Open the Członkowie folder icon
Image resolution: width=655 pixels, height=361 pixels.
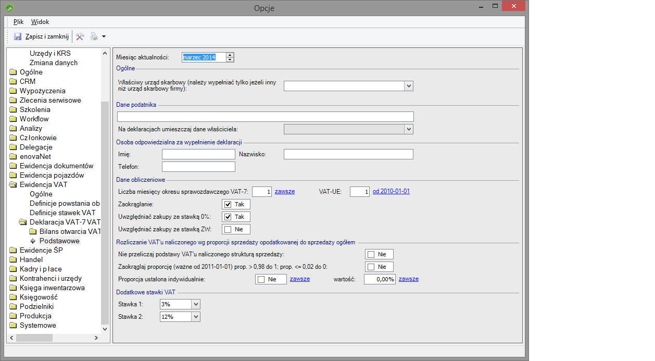pyautogui.click(x=14, y=138)
